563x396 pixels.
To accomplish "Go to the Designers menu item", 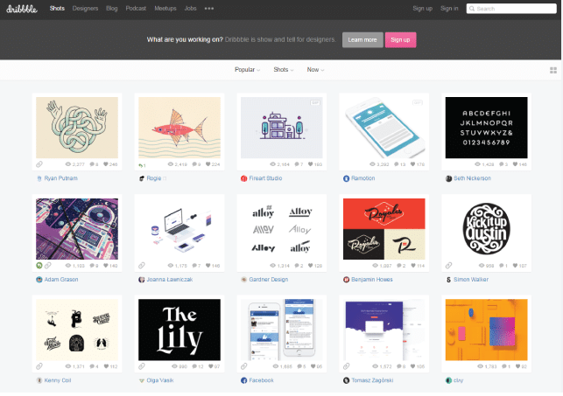I will (85, 8).
